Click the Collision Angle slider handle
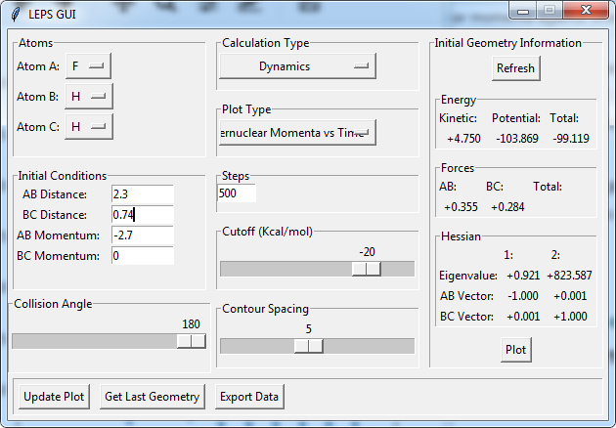This screenshot has width=616, height=428. click(192, 341)
